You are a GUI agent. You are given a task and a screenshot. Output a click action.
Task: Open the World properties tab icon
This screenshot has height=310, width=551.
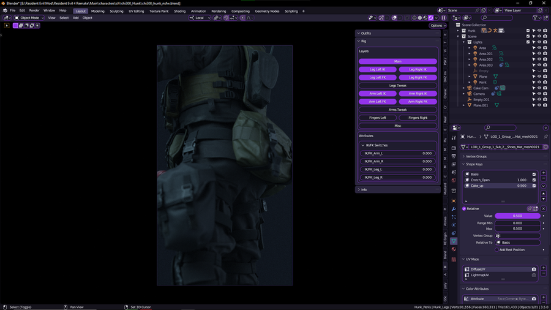click(454, 180)
